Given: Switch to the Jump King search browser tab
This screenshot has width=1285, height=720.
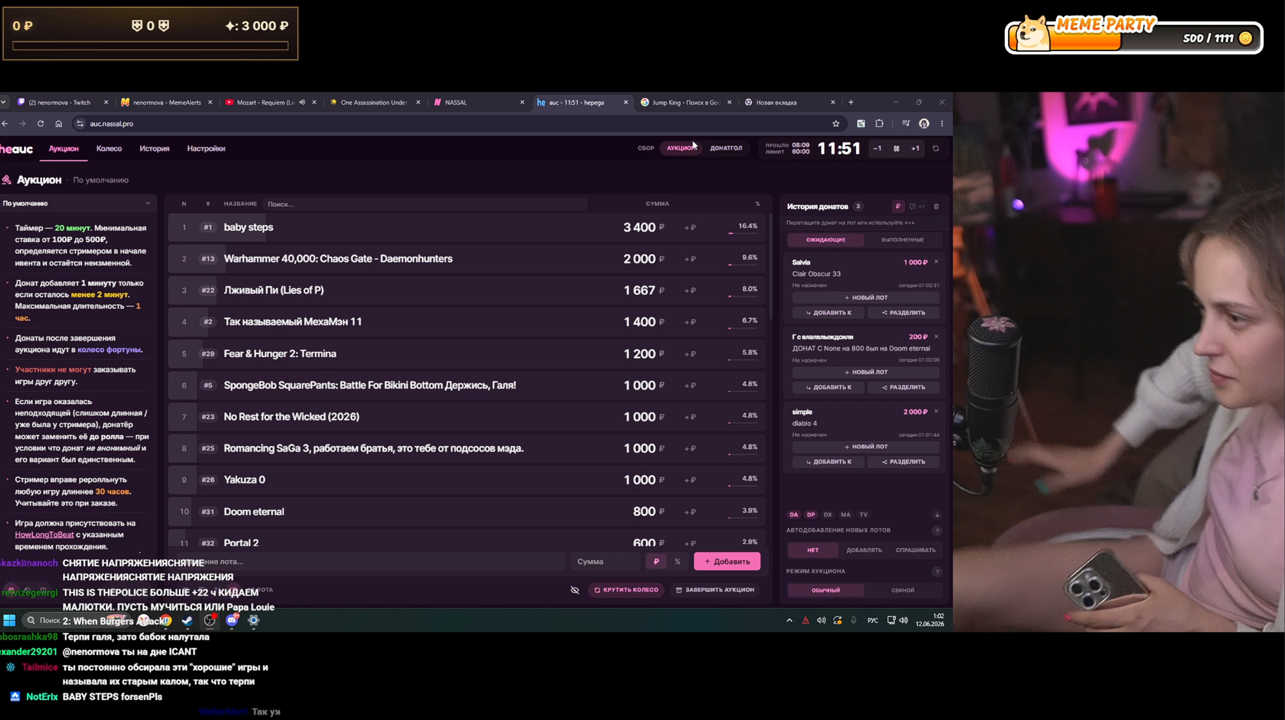Looking at the screenshot, I should point(686,102).
